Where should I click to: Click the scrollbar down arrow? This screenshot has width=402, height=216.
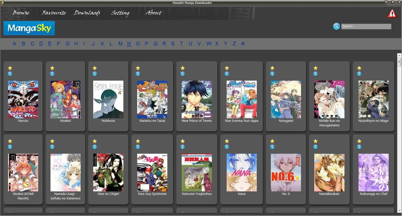click(x=399, y=211)
